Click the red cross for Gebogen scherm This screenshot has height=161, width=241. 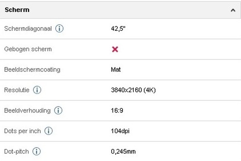115,49
